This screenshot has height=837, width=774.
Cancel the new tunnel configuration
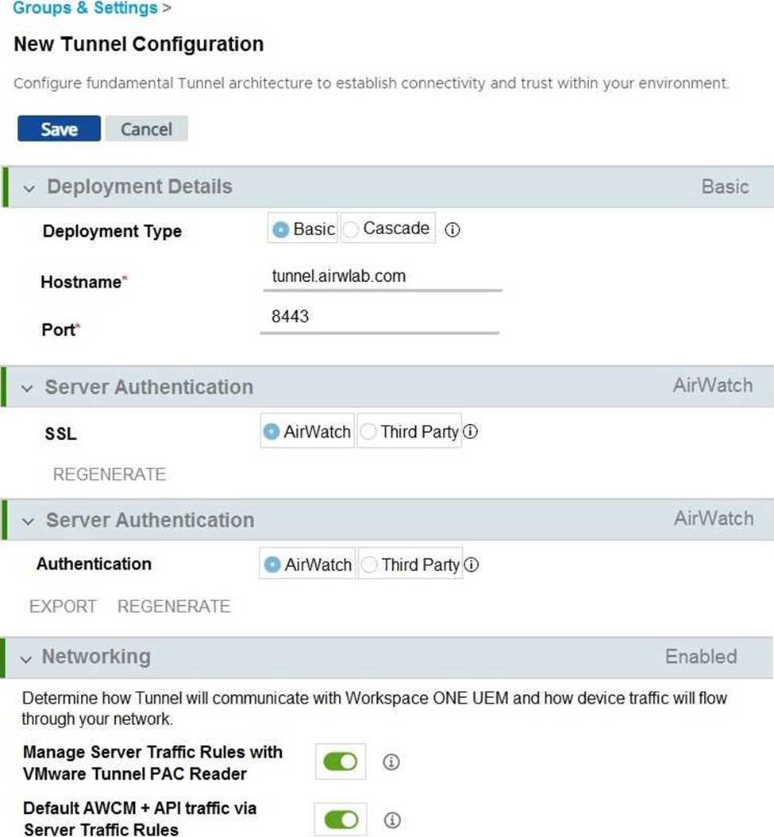coord(146,129)
